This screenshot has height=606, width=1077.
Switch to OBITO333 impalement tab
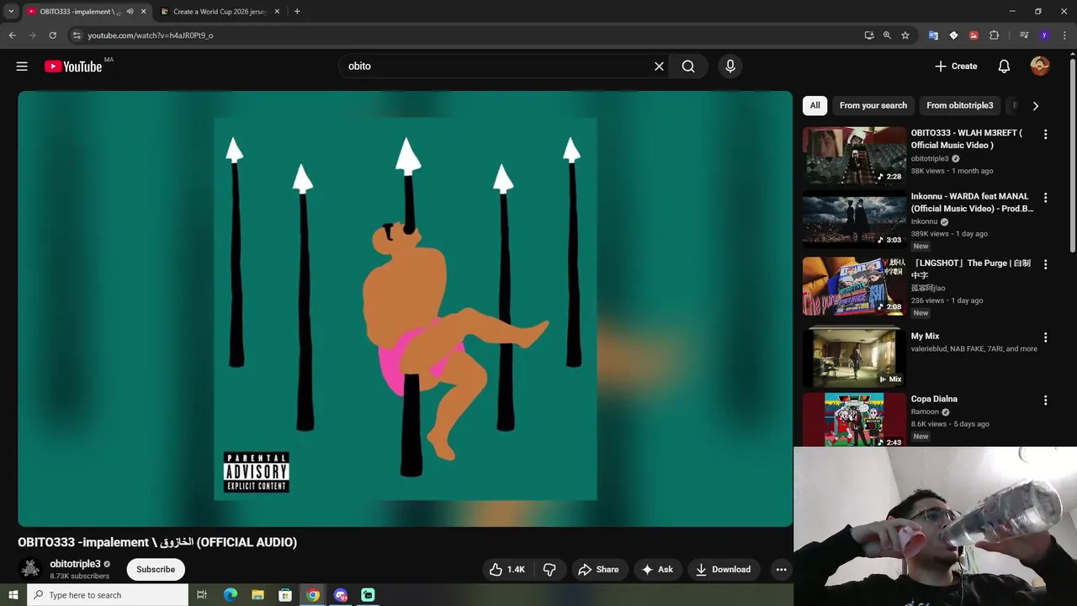point(80,12)
